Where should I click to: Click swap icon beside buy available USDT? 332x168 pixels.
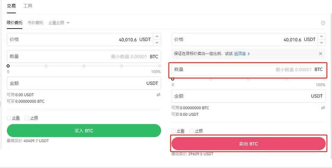click(x=158, y=95)
